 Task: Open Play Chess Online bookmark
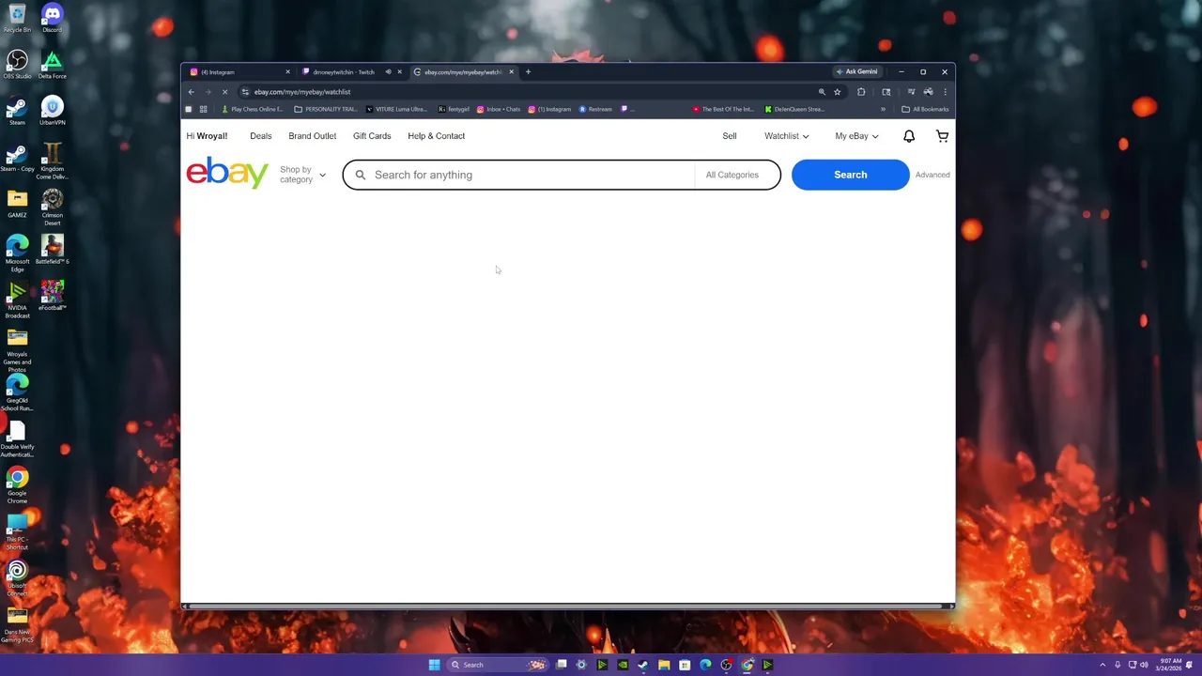coord(252,109)
